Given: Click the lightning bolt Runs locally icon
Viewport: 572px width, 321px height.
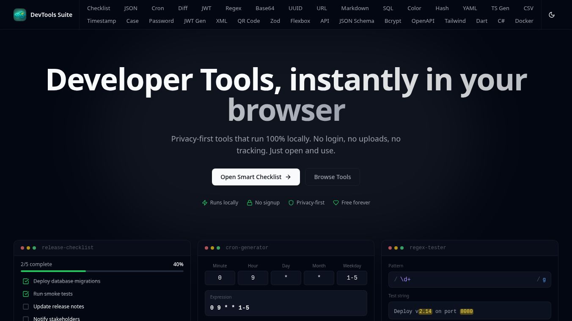Looking at the screenshot, I should pos(205,203).
